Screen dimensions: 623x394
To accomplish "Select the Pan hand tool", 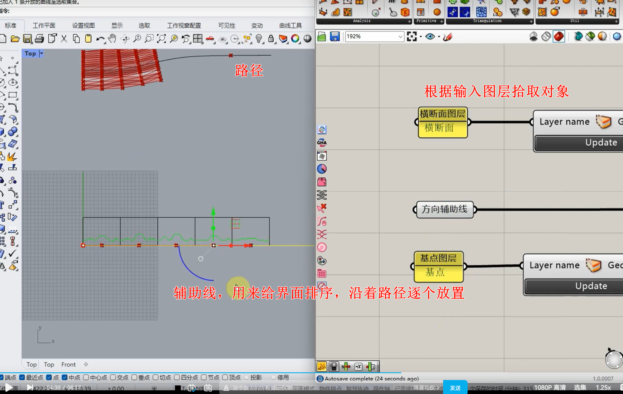I will [112, 38].
